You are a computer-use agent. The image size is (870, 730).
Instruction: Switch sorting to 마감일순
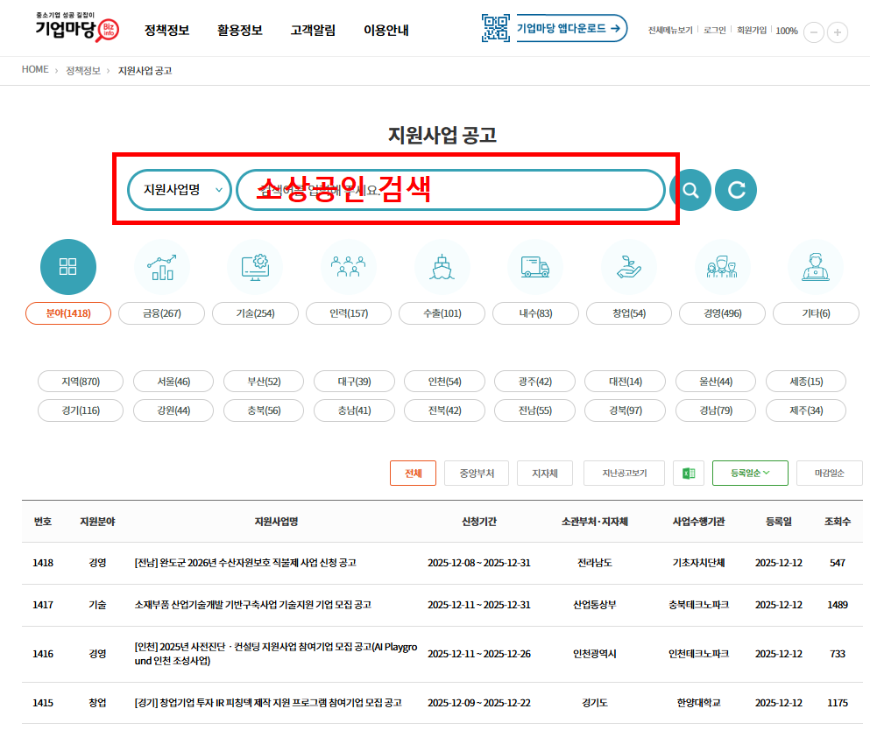(829, 472)
